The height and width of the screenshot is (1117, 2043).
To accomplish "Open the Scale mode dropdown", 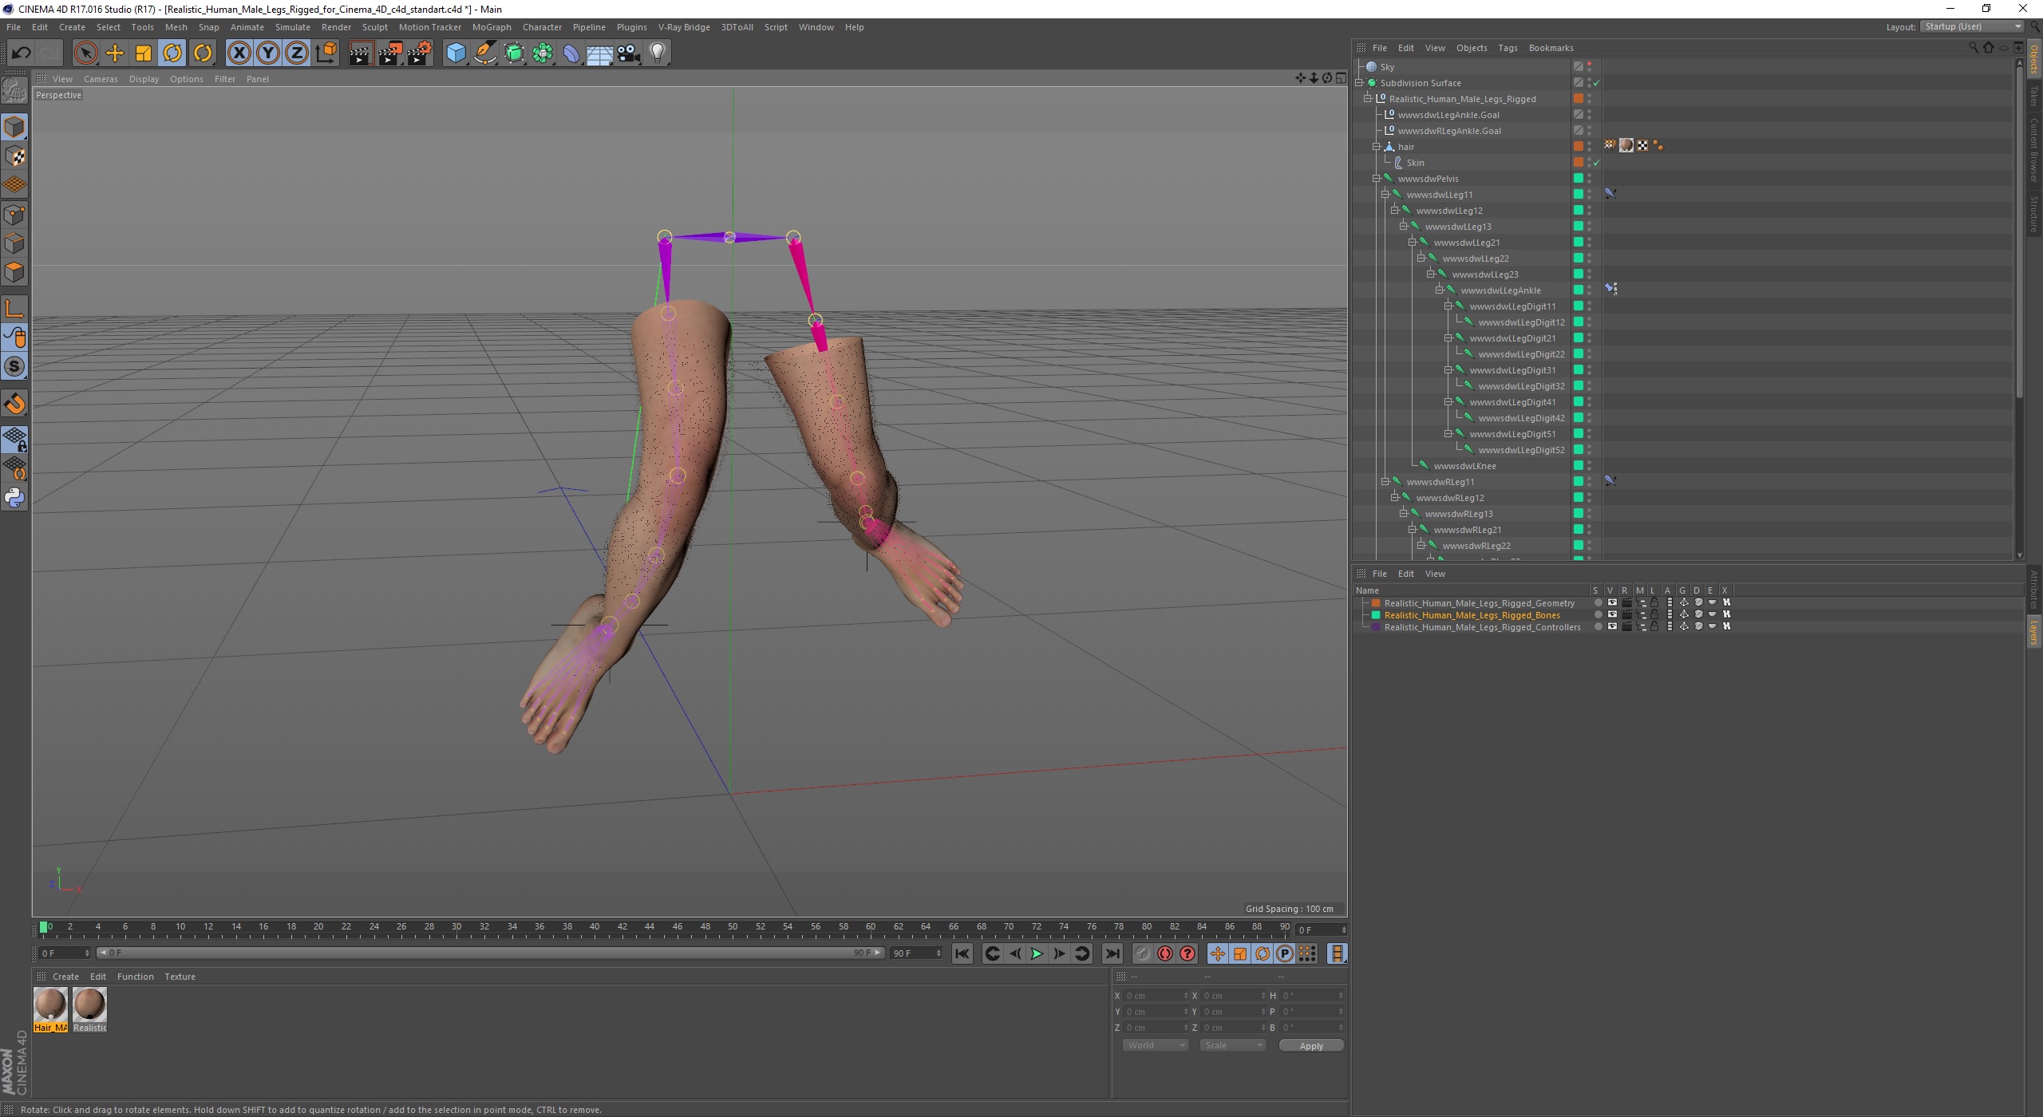I will click(x=1233, y=1045).
